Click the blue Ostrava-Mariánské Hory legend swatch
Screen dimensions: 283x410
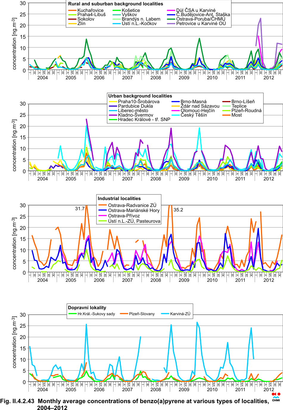click(x=102, y=211)
